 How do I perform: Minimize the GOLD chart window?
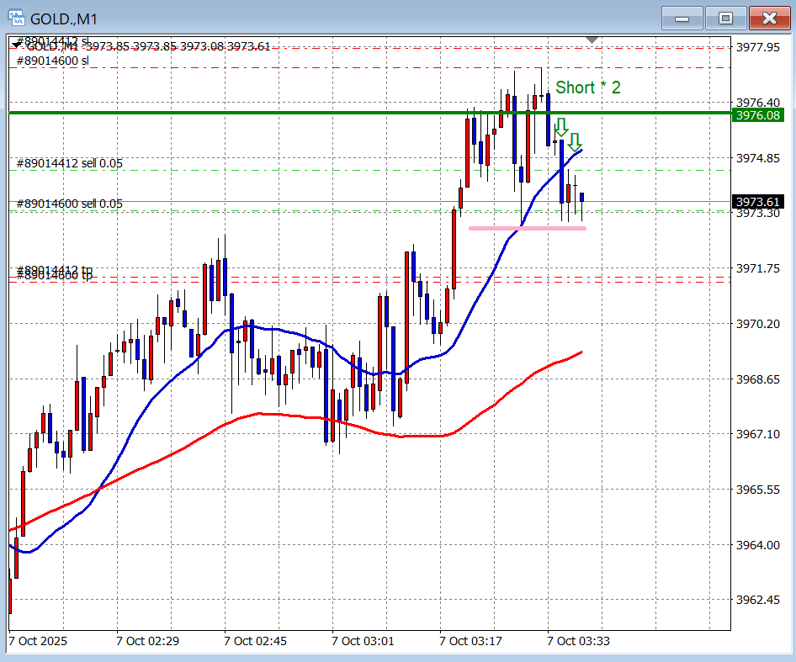click(682, 18)
